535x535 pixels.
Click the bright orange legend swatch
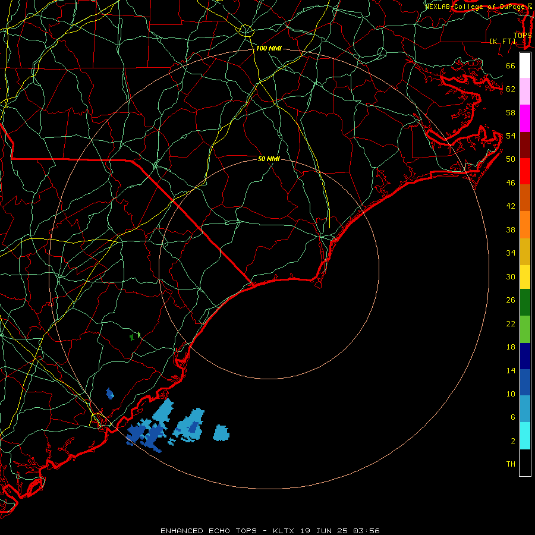(525, 225)
